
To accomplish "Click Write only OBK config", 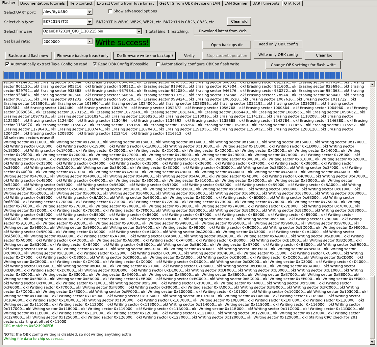I will click(278, 55).
